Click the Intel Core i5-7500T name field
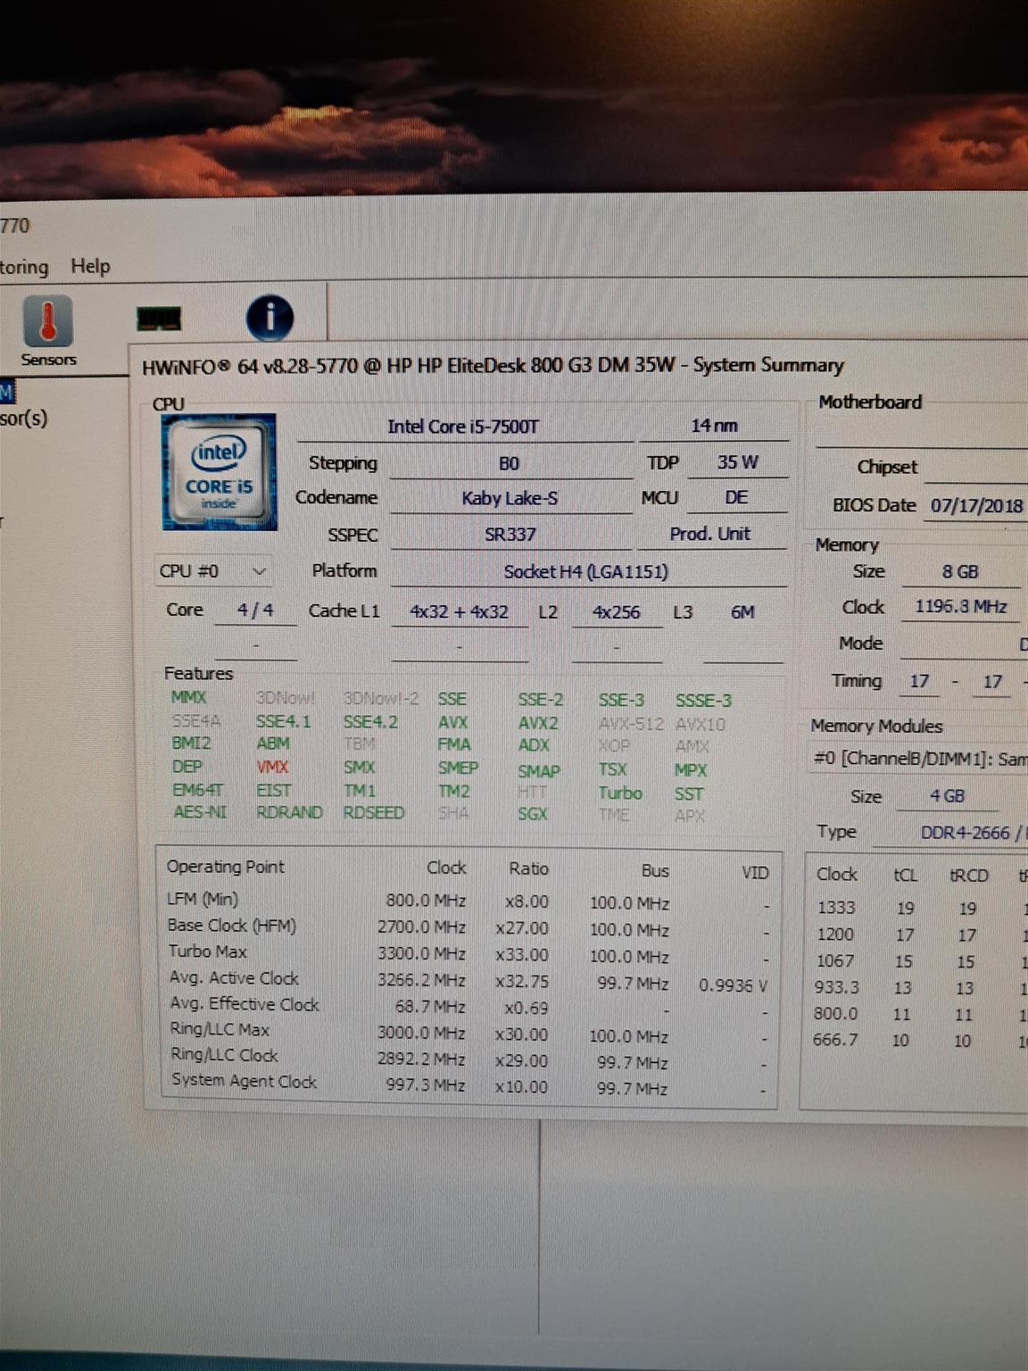 463,427
